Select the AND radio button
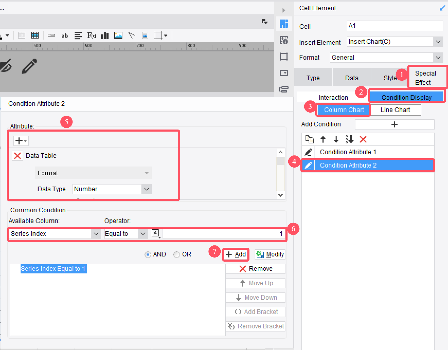448x350 pixels. [x=148, y=255]
